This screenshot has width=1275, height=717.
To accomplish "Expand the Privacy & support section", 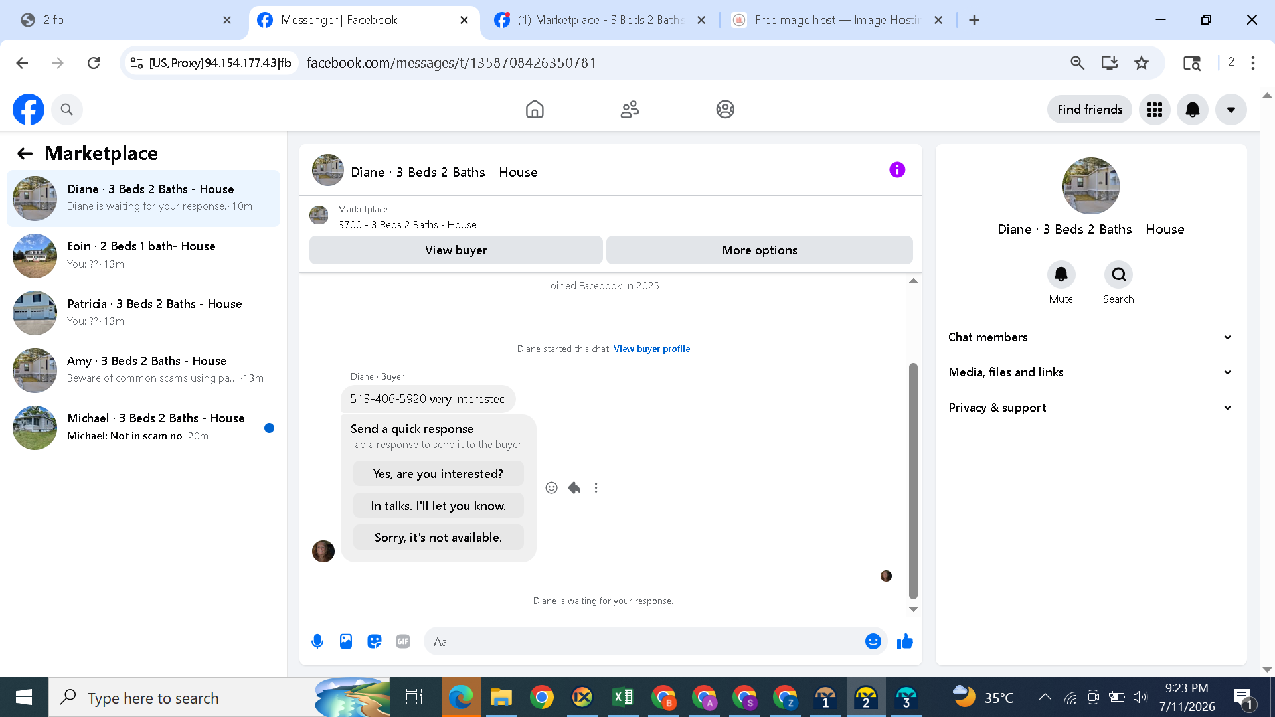I will 1090,408.
